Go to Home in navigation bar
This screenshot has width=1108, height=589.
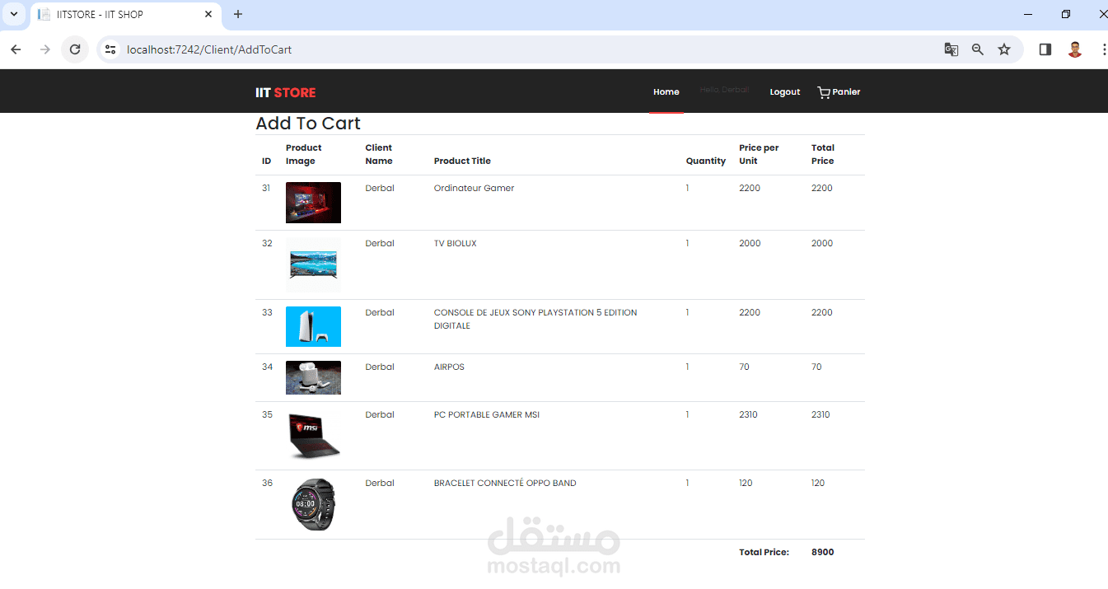[666, 91]
